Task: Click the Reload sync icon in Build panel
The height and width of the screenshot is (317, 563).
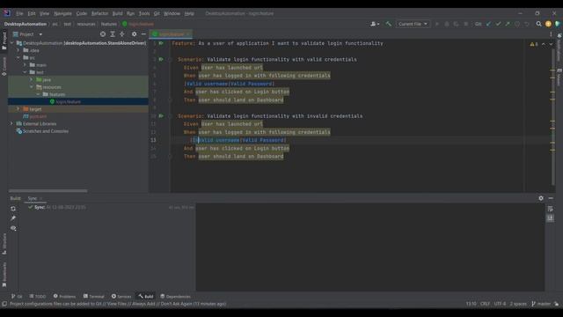Action: tap(13, 209)
